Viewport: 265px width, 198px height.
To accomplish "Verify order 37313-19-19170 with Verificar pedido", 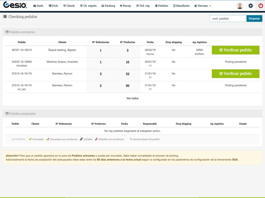I will pyautogui.click(x=235, y=74).
